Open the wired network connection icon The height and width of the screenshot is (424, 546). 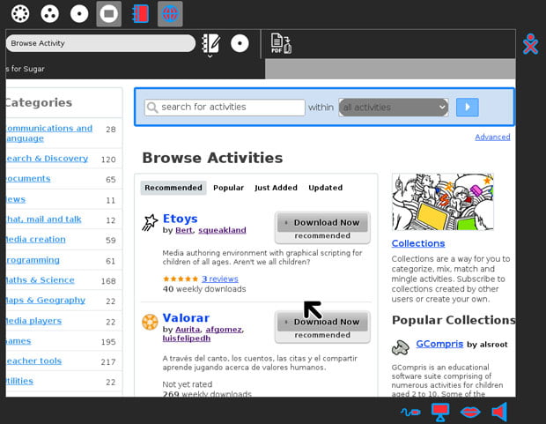410,412
